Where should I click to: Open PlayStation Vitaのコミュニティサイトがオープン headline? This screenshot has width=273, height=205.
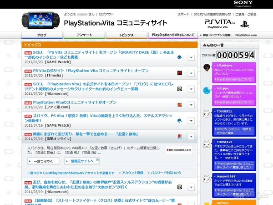point(75,102)
